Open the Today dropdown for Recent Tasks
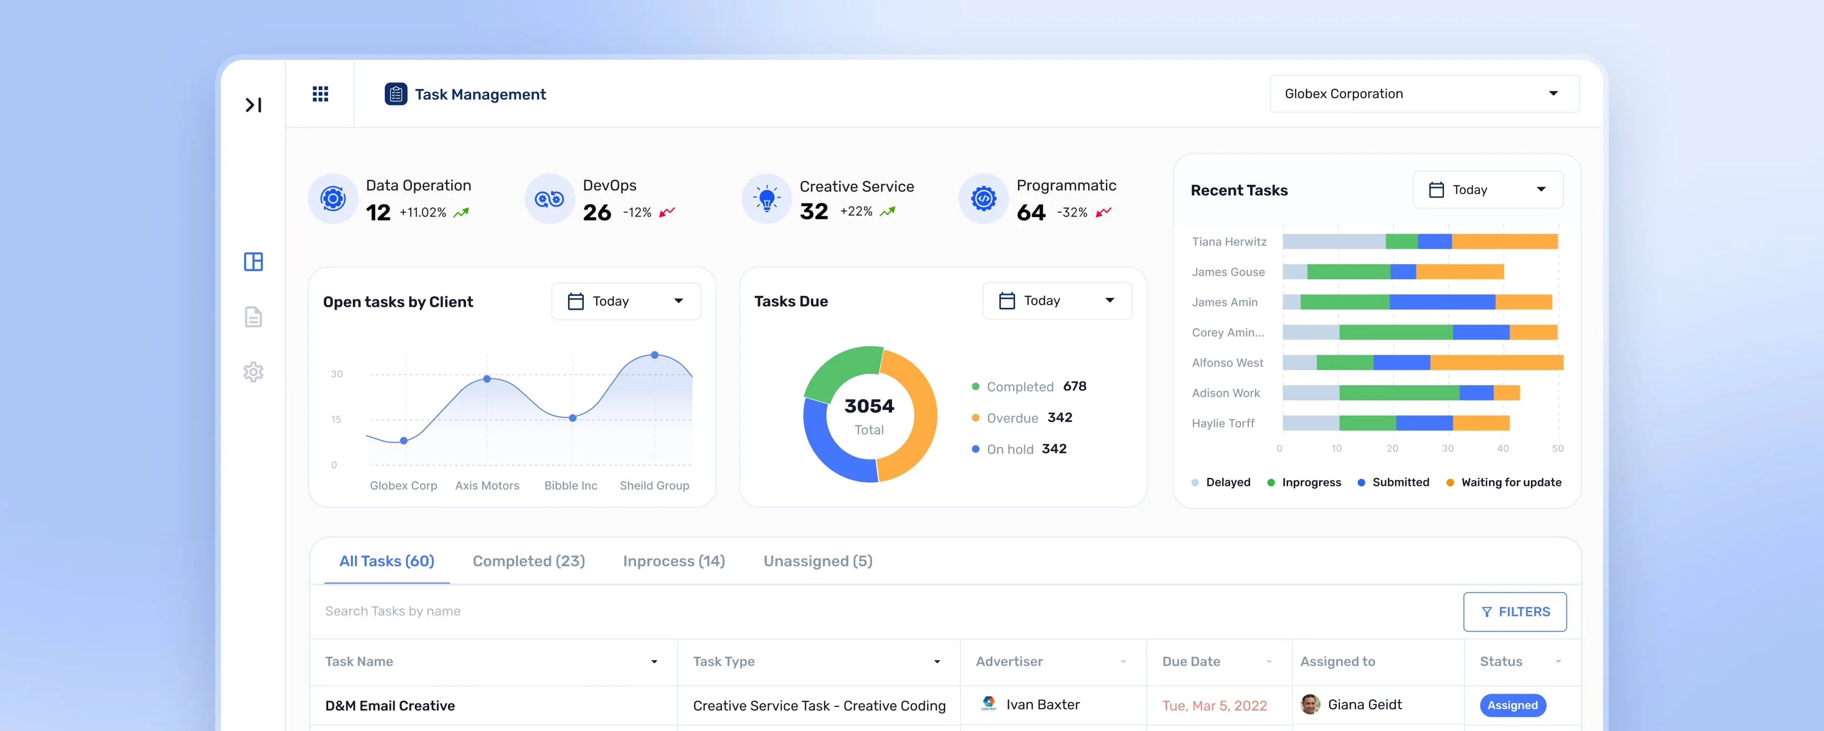 pyautogui.click(x=1488, y=189)
